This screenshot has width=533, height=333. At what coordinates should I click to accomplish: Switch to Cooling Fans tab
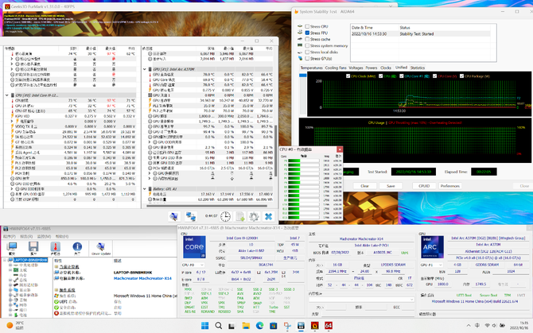tap(336, 68)
